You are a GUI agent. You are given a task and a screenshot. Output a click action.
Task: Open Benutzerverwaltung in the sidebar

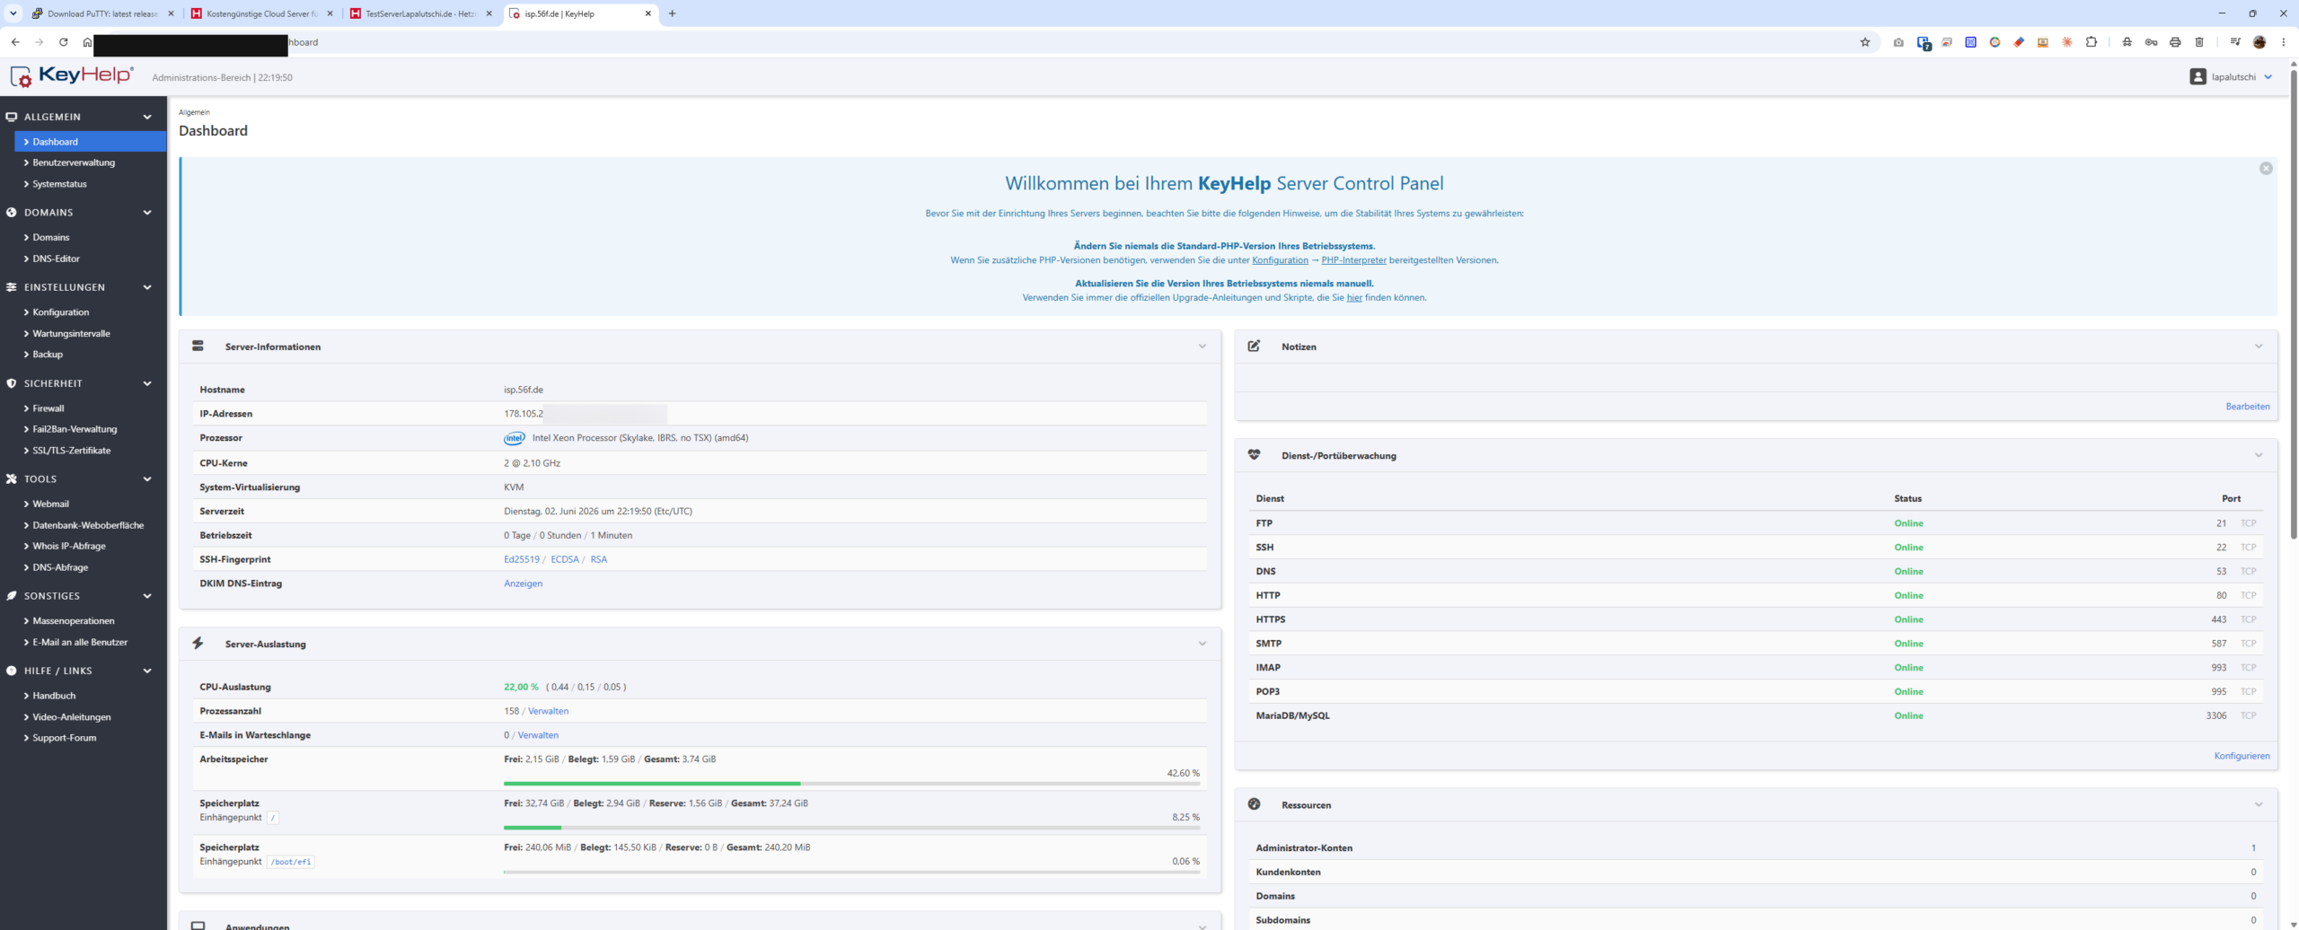point(74,162)
